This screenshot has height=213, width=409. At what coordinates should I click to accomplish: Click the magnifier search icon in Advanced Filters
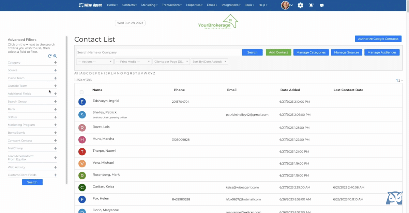(55, 56)
